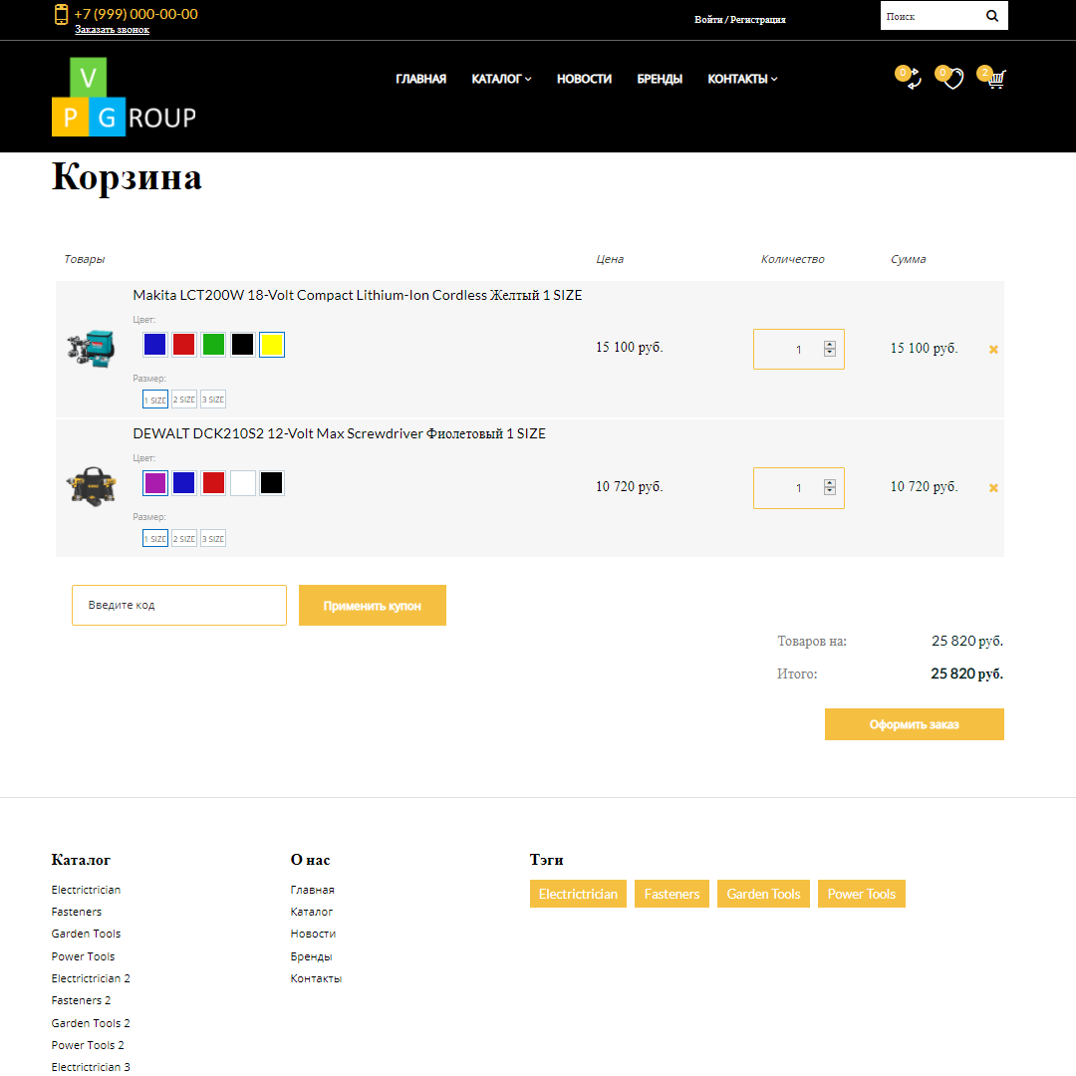Screen dimensions: 1076x1076
Task: Select the white swatch on the DEWALT product
Action: [242, 482]
